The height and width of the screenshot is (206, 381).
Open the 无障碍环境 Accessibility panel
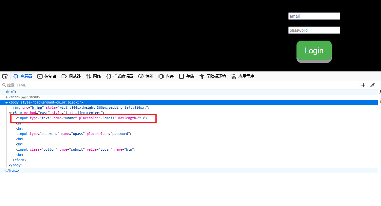click(213, 76)
